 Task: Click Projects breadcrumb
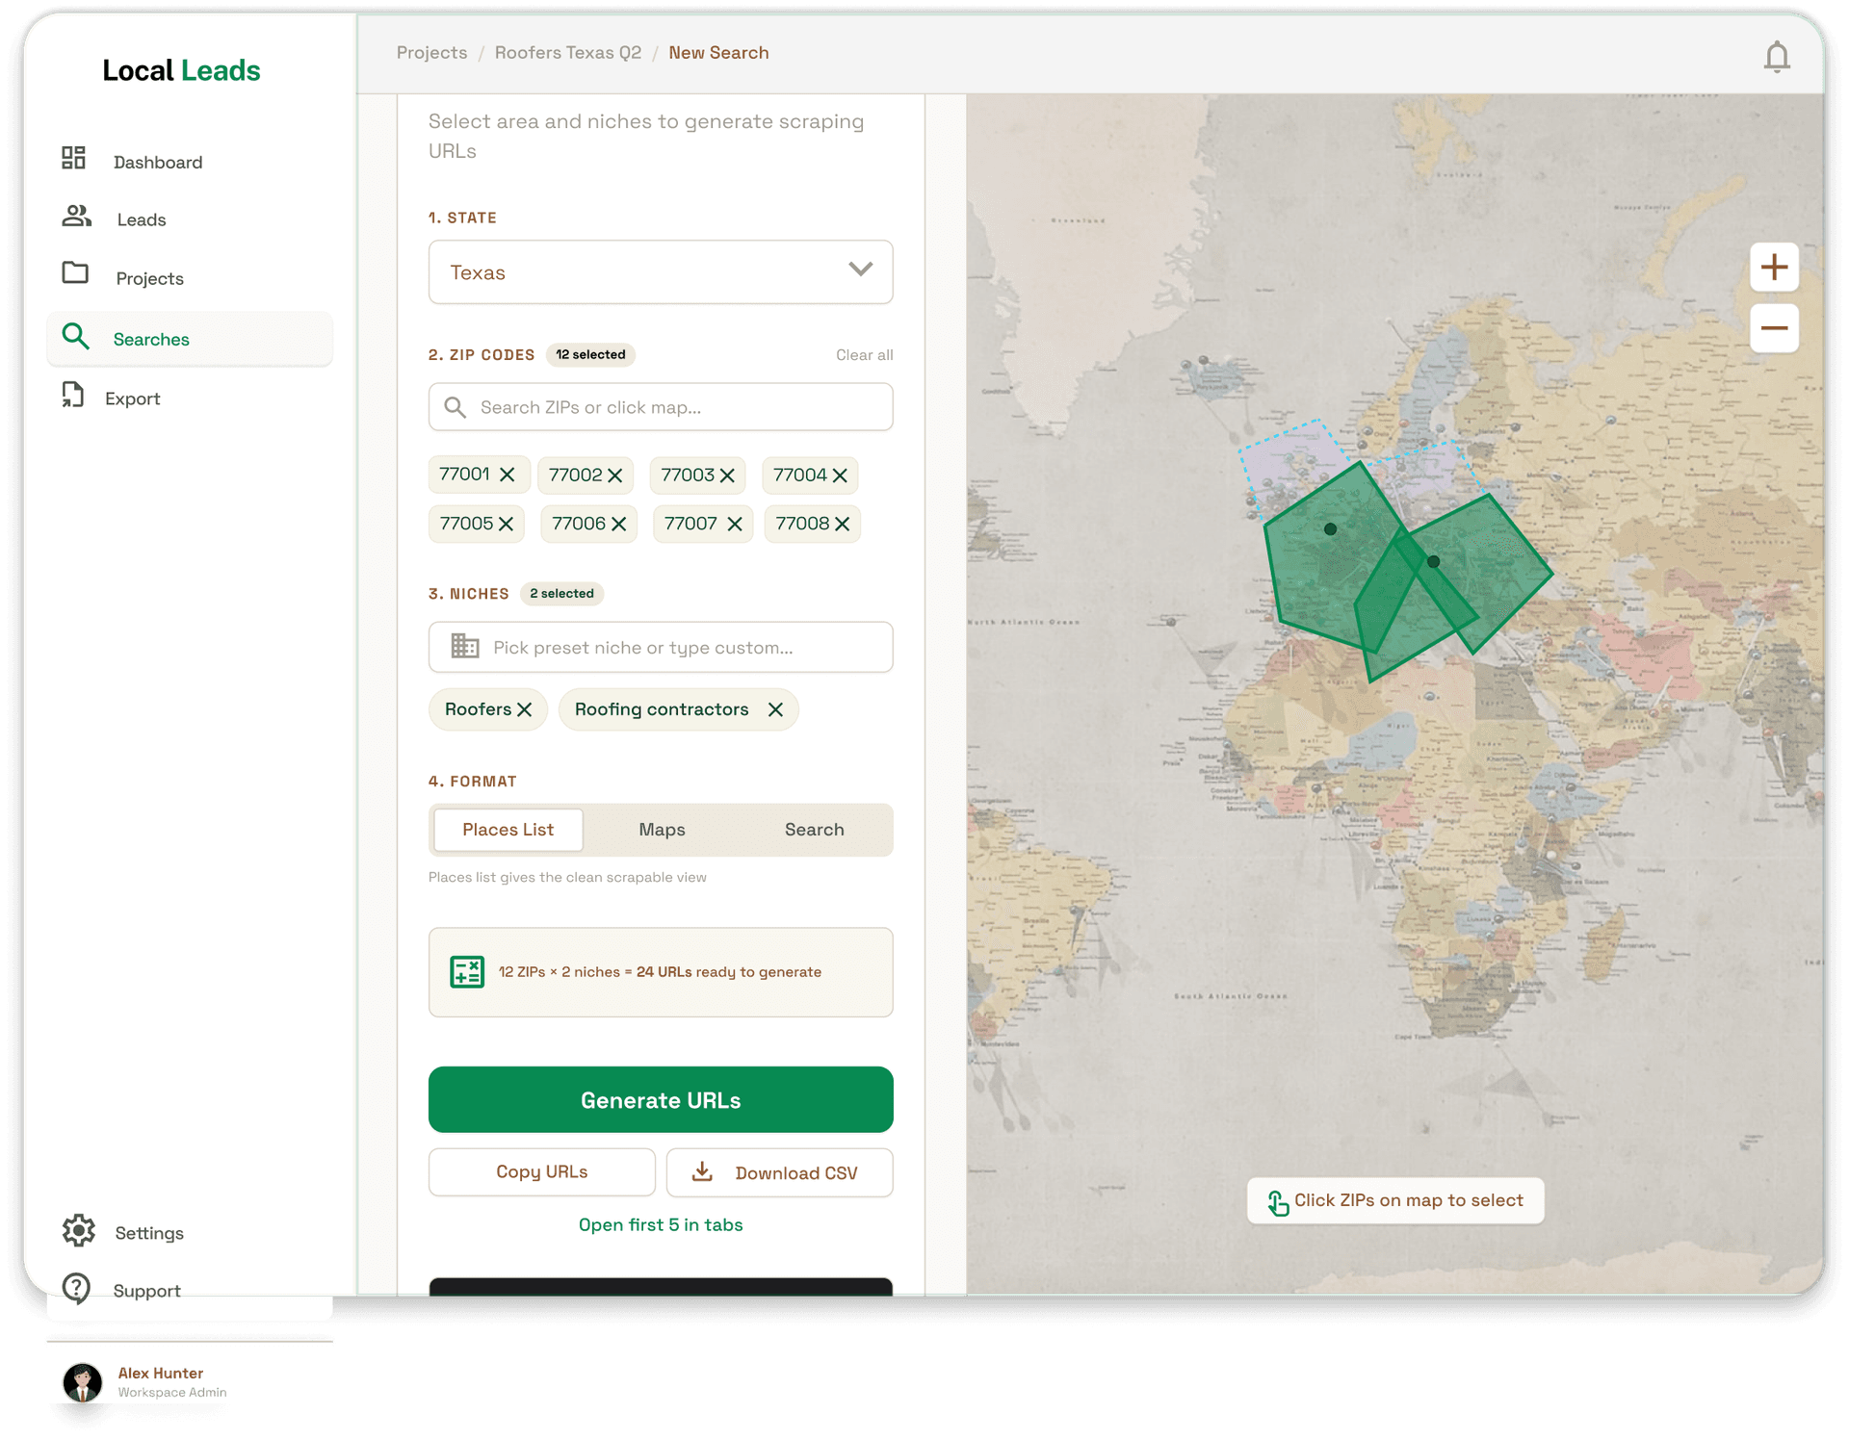click(x=431, y=53)
